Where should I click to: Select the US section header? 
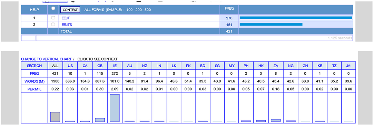[70, 66]
